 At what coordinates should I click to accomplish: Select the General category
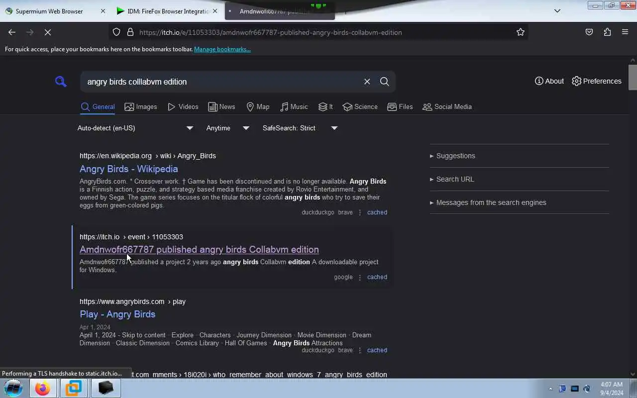pos(98,107)
